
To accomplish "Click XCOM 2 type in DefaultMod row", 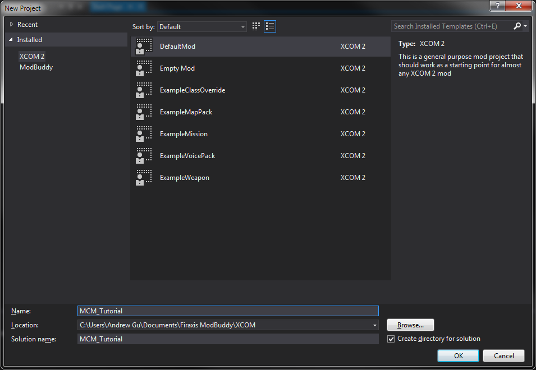I will pyautogui.click(x=353, y=47).
